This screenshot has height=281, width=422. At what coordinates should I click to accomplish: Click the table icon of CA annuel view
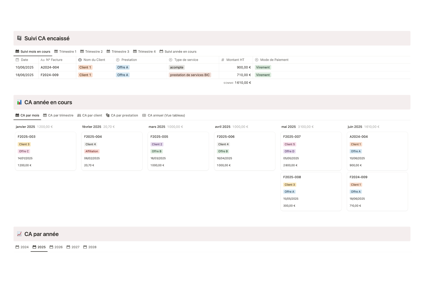(x=144, y=115)
